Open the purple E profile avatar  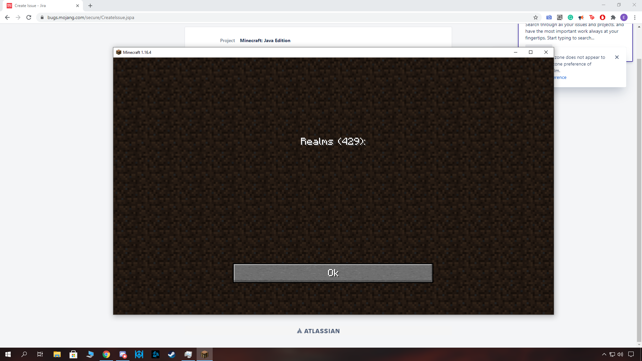(x=624, y=17)
